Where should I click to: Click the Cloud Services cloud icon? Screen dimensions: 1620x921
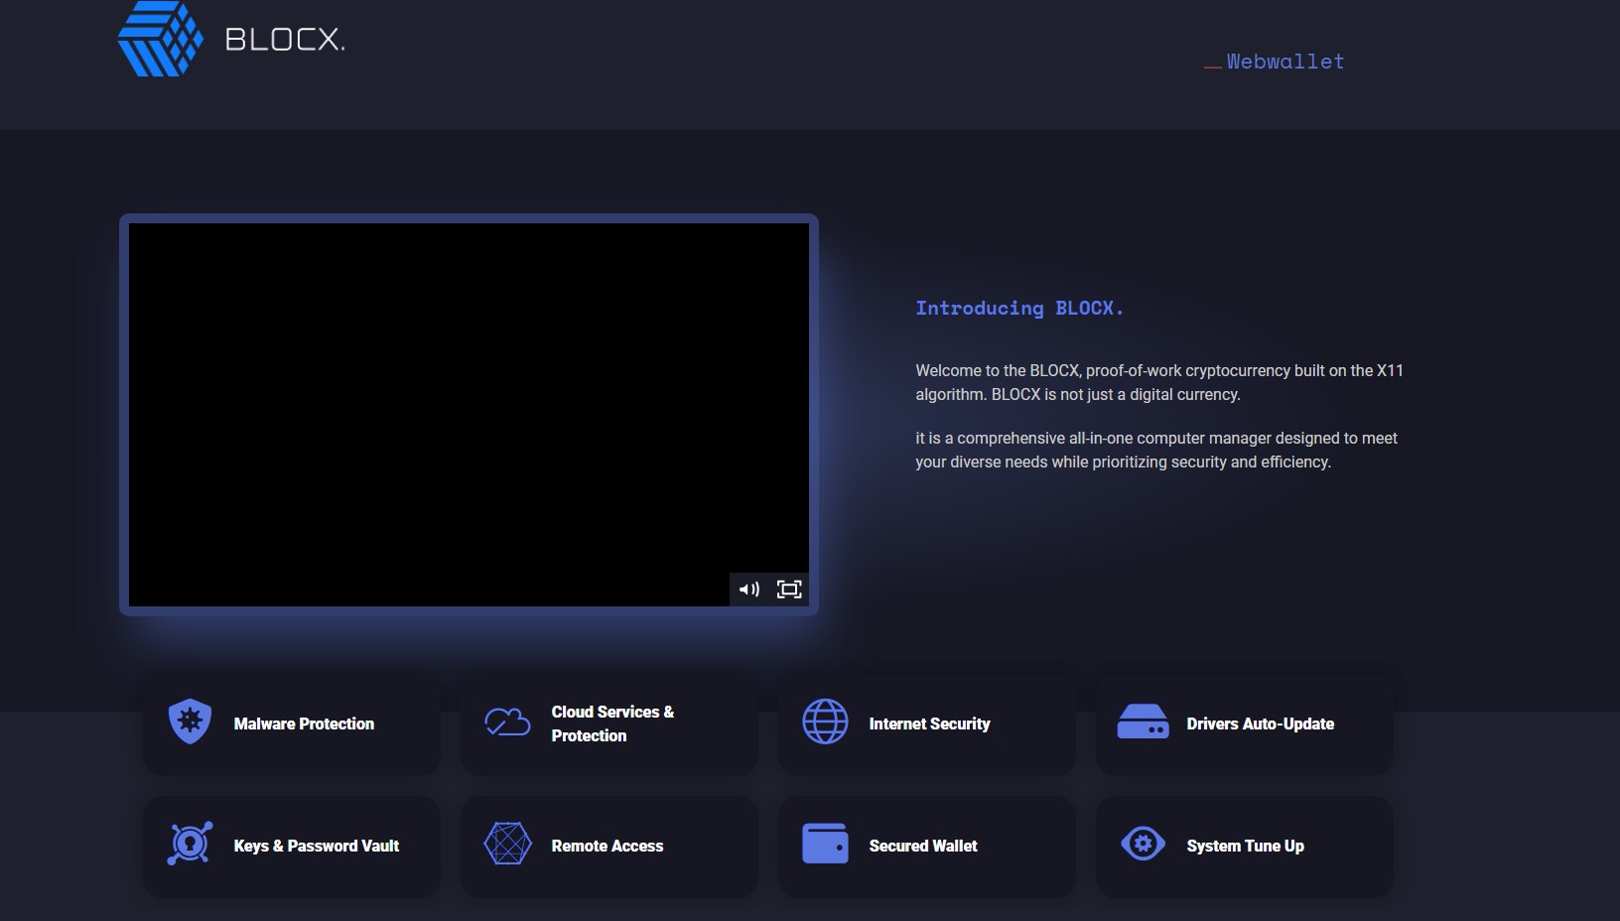pyautogui.click(x=507, y=722)
